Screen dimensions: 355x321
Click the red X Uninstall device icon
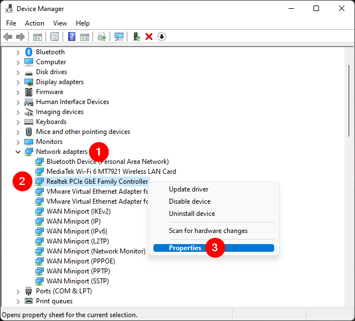(149, 37)
